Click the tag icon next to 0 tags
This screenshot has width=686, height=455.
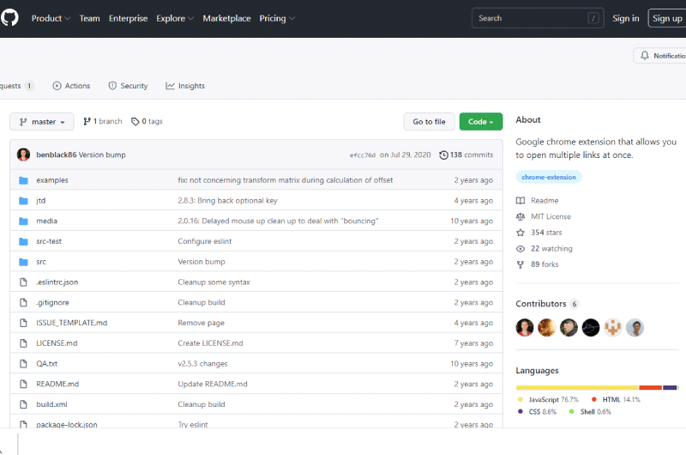135,121
